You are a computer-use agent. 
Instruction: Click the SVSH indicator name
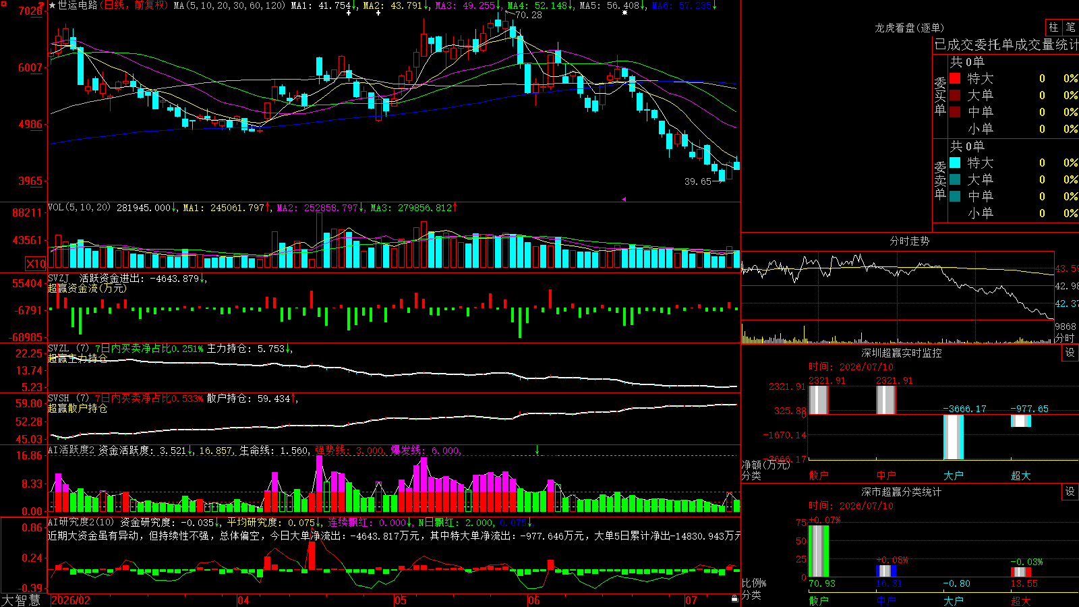pyautogui.click(x=59, y=398)
